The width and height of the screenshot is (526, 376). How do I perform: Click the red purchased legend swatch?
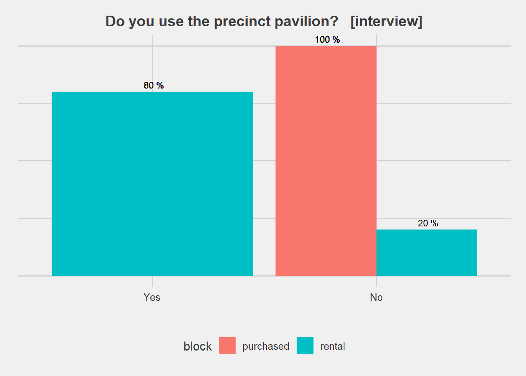[x=227, y=345]
